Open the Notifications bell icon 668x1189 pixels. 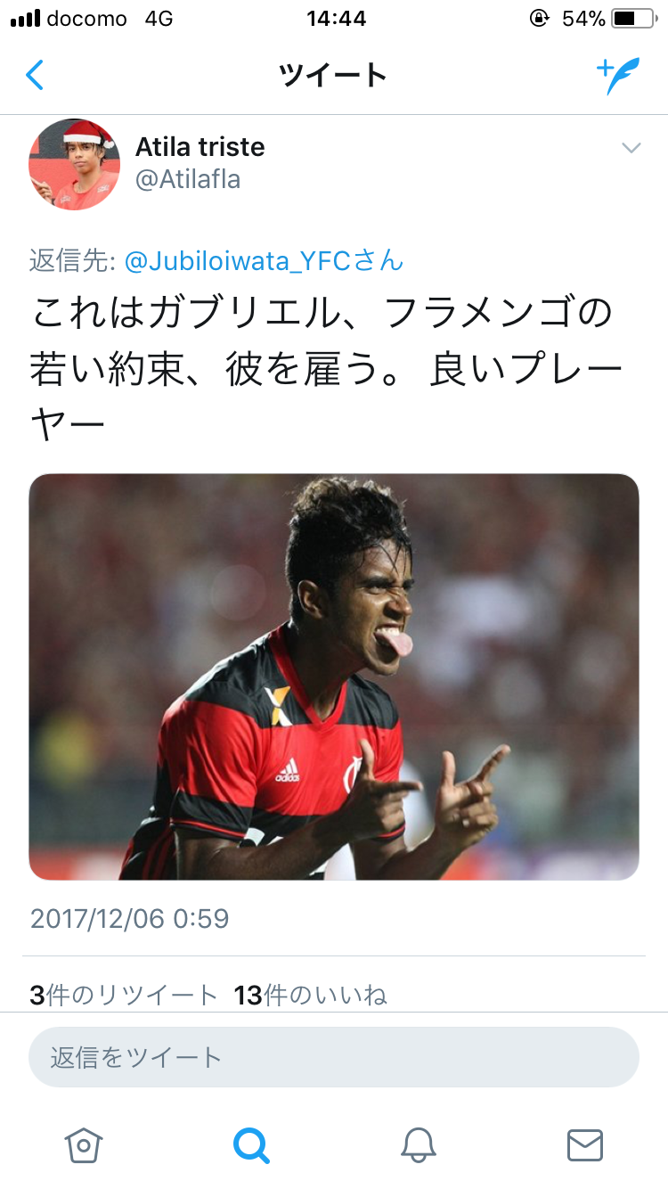(x=418, y=1144)
